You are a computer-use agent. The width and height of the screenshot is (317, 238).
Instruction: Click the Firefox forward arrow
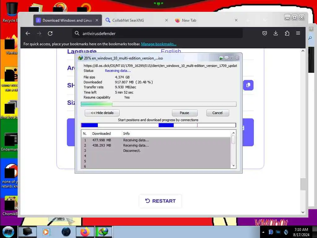[39, 33]
